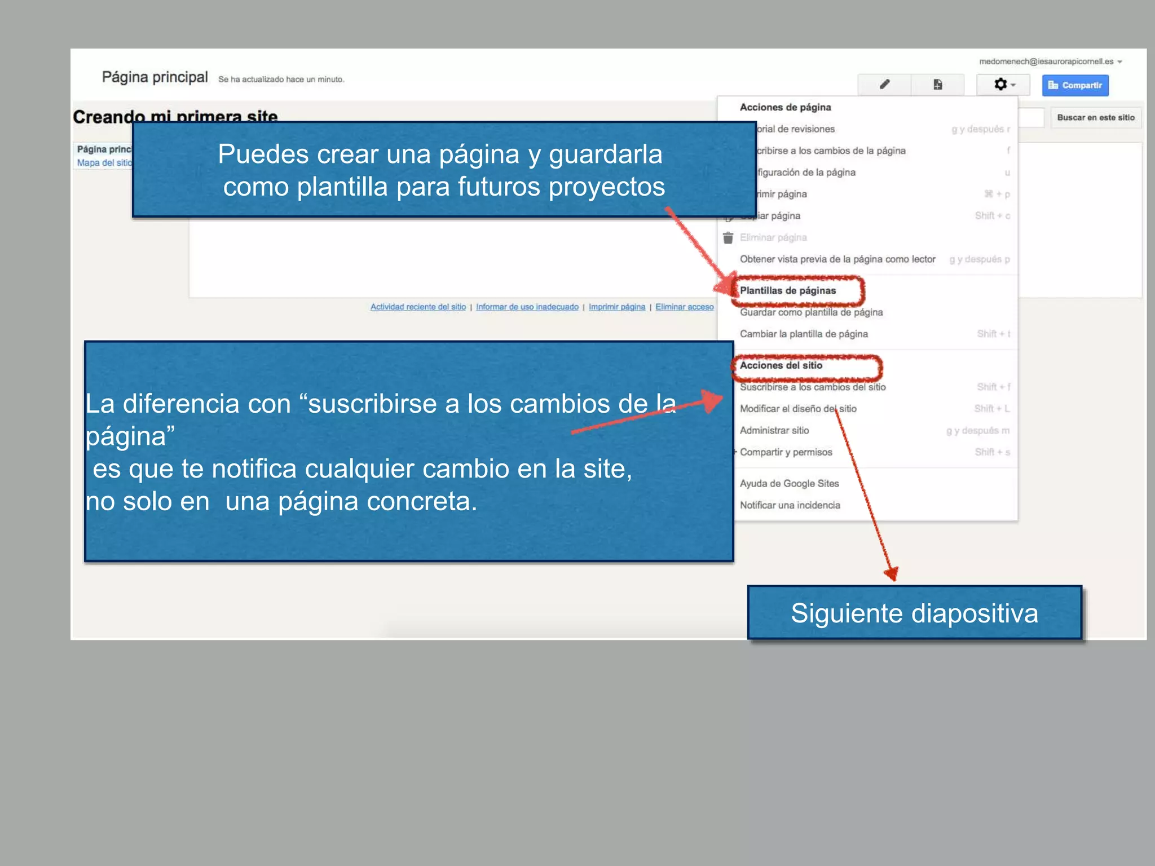This screenshot has width=1155, height=866.
Task: Click the blue Compartir button
Action: (1075, 85)
